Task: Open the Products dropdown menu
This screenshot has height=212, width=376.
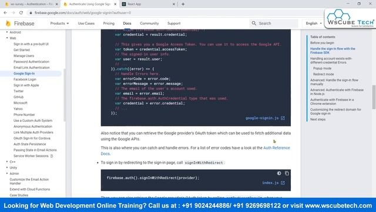Action: (x=59, y=24)
